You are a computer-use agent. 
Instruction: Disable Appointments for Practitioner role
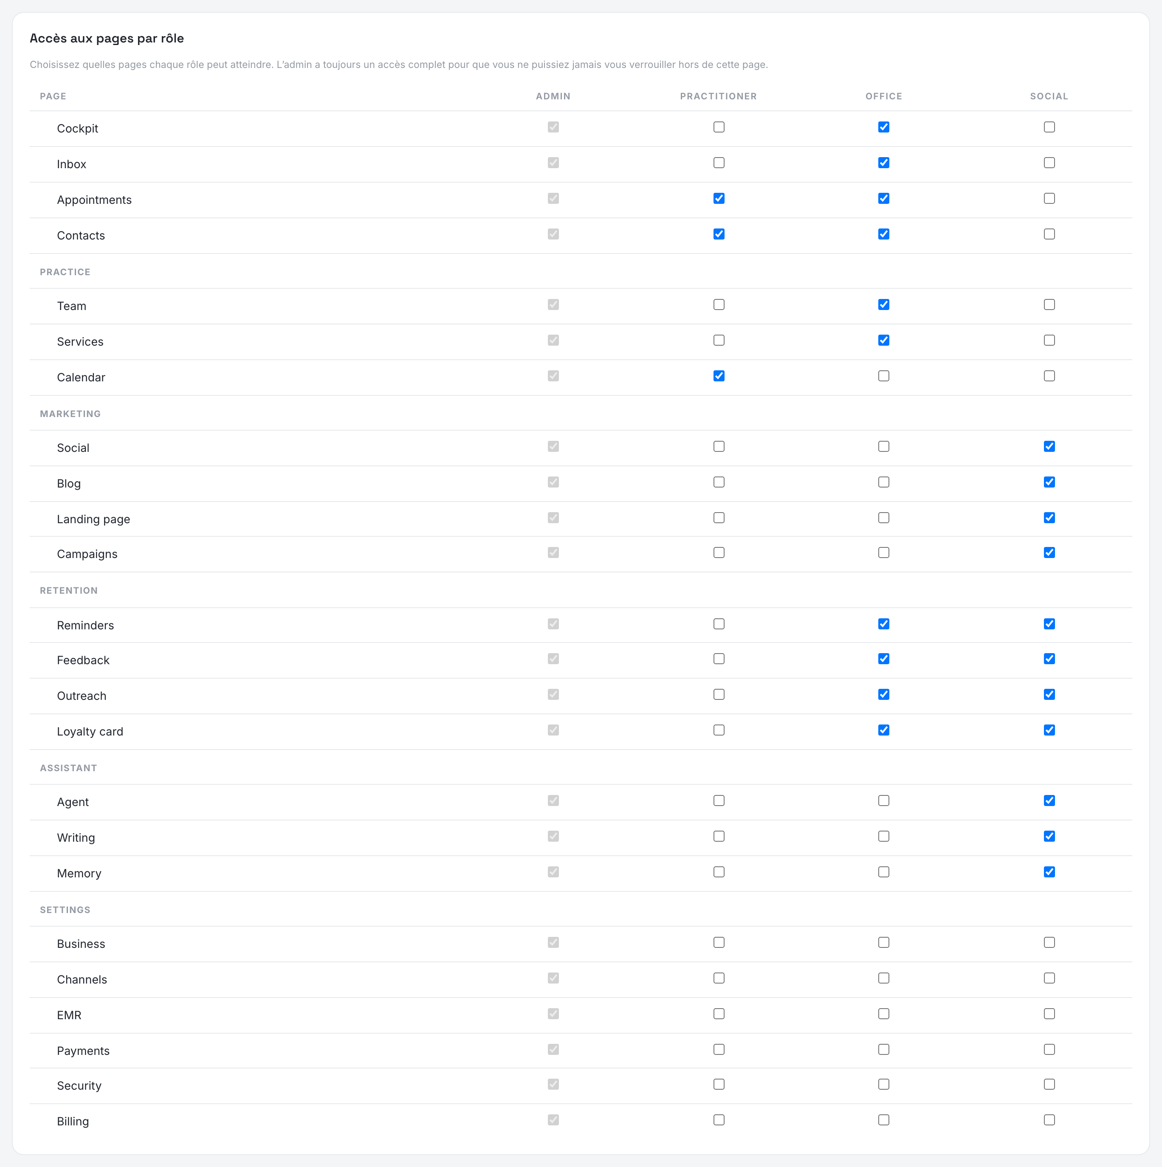coord(719,198)
